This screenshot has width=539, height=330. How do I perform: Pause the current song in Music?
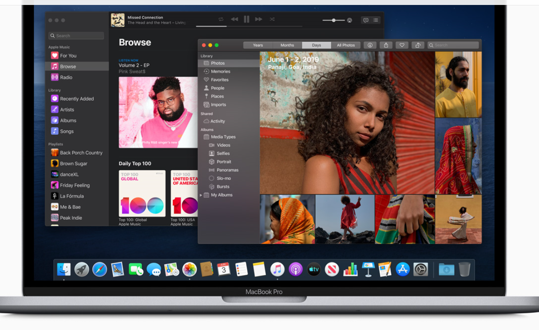pyautogui.click(x=246, y=19)
